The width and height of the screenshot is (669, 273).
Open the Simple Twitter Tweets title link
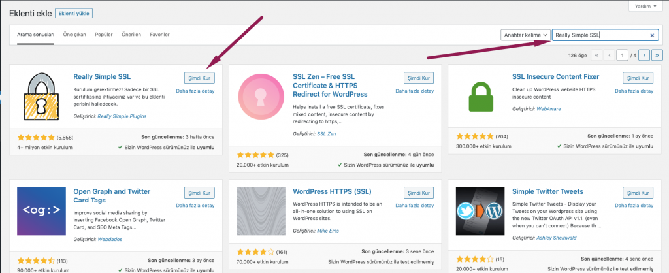pos(548,191)
